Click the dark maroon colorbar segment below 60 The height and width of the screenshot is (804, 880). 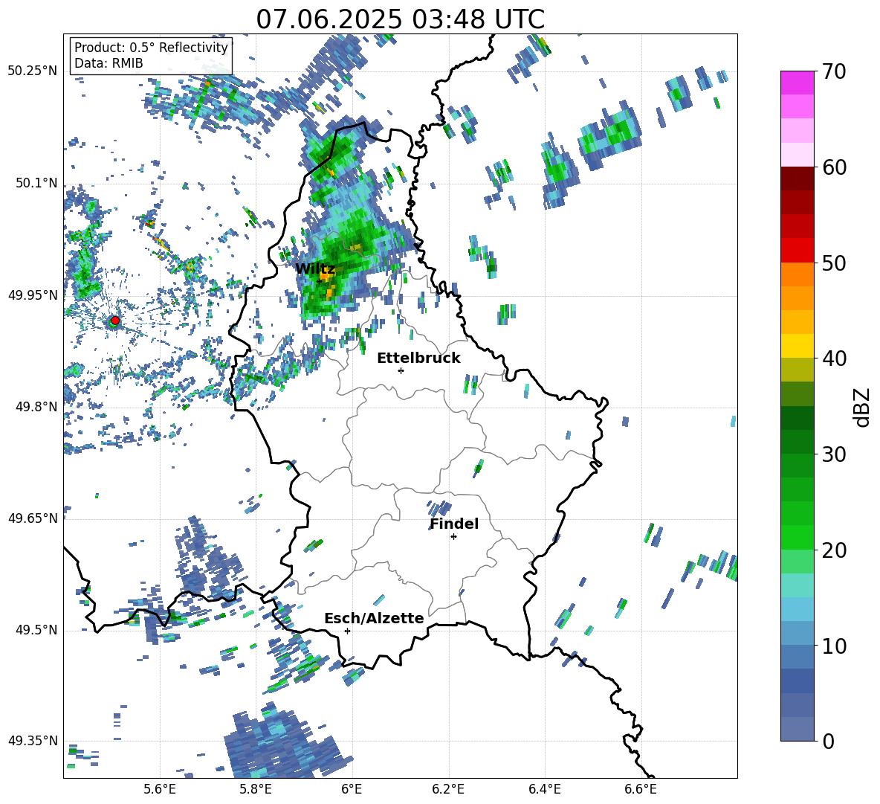(x=797, y=179)
